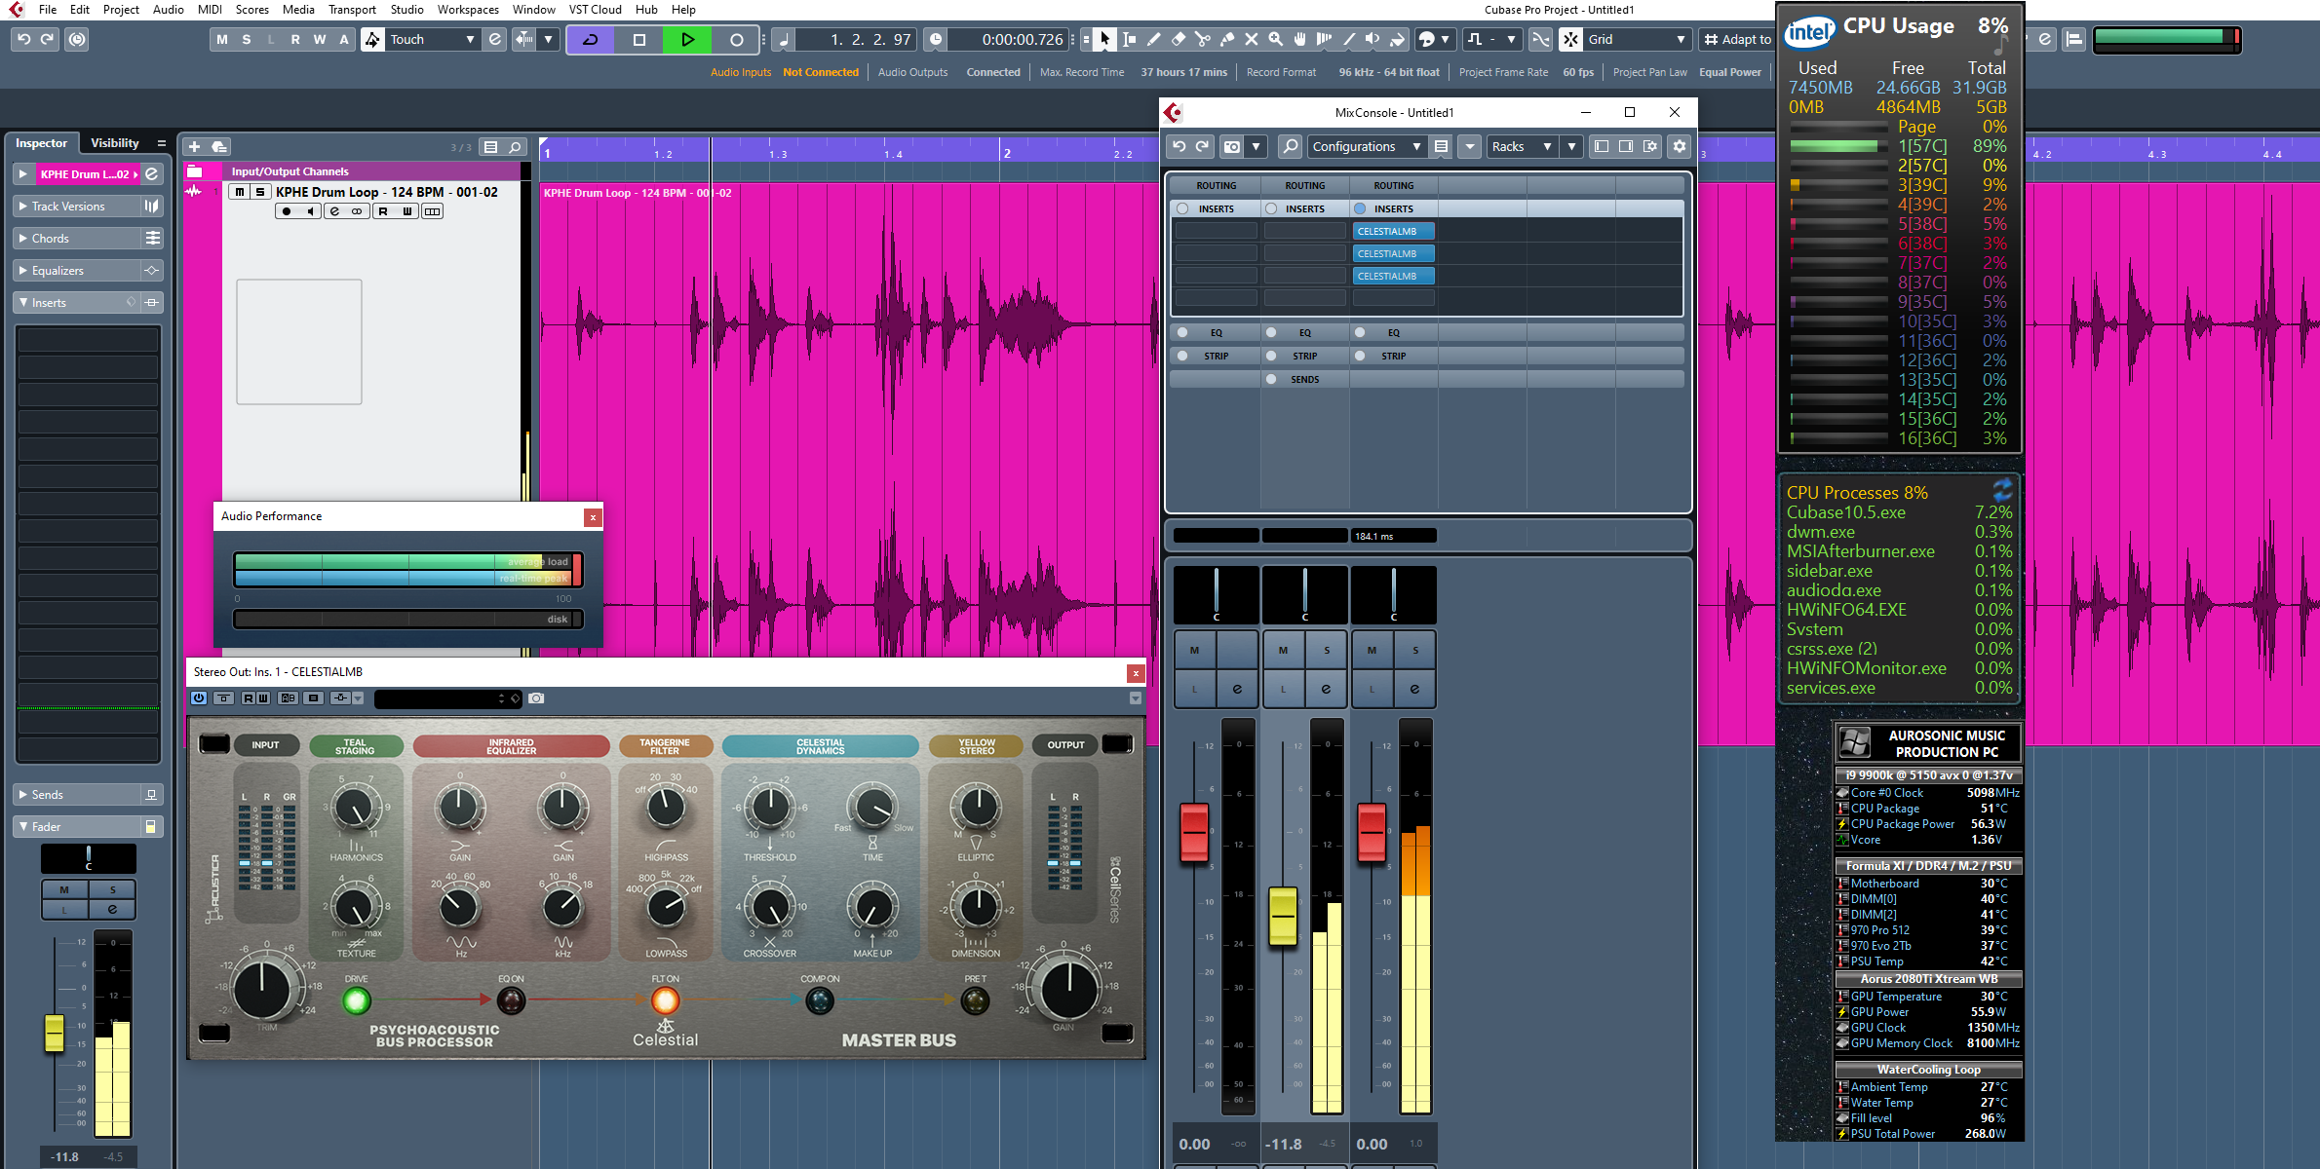
Task: Toggle the CELESTIALMB plugin bypass power button
Action: point(199,698)
